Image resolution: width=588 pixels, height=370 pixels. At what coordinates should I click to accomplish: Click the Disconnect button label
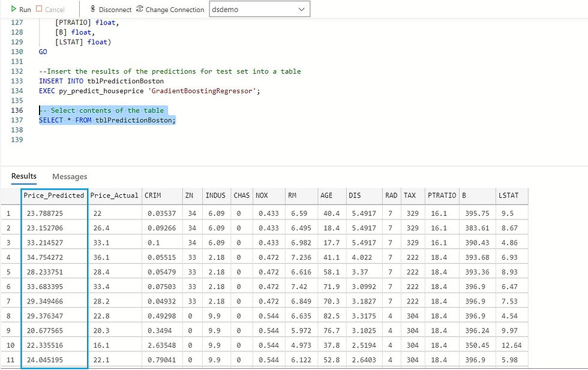(x=115, y=10)
